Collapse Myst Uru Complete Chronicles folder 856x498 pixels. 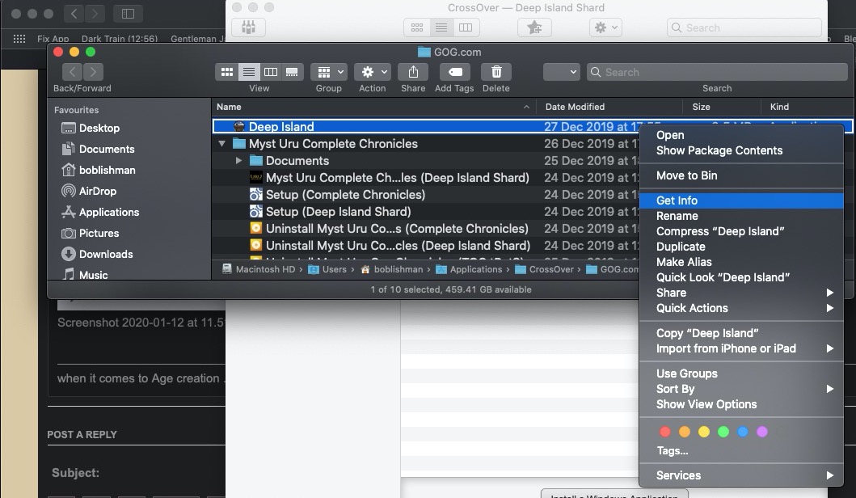(x=221, y=144)
